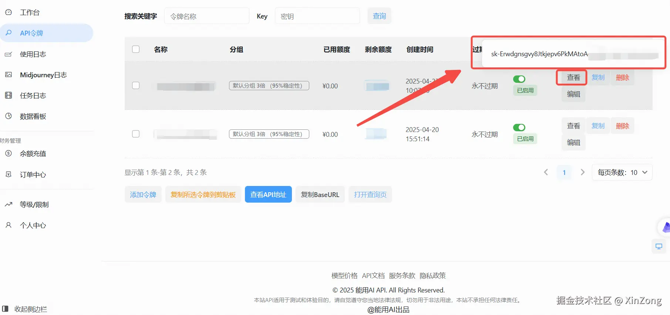The image size is (670, 315).
Task: Go to 工作台 menu item
Action: click(x=30, y=12)
